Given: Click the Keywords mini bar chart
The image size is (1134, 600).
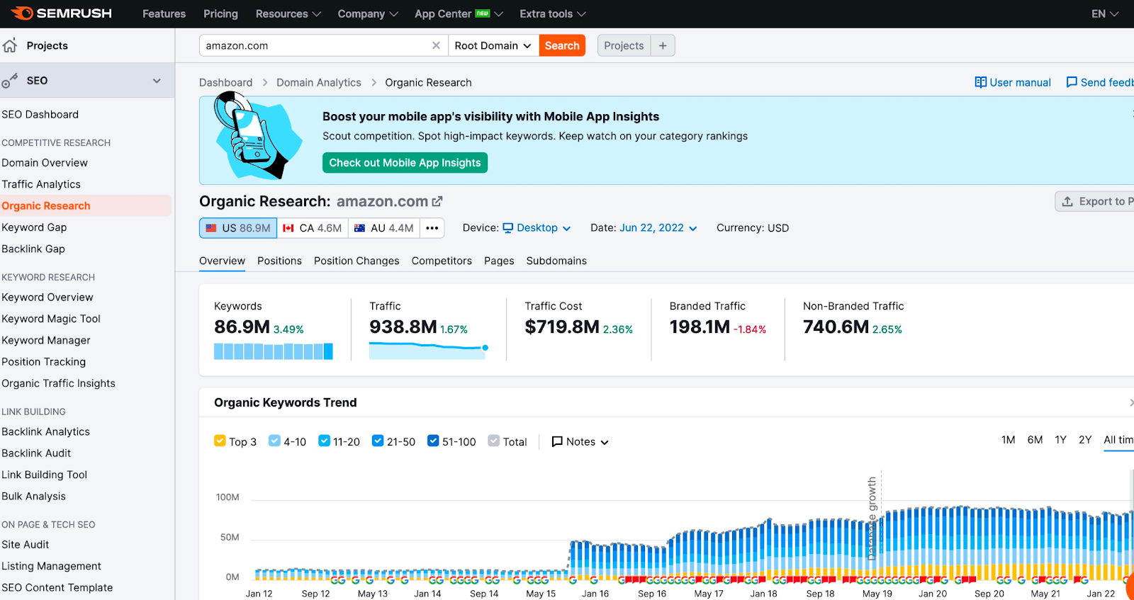Looking at the screenshot, I should (274, 351).
